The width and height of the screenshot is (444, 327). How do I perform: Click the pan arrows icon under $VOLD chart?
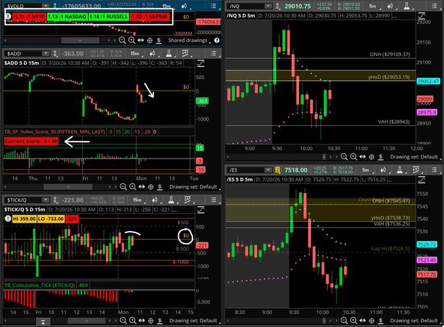click(x=141, y=40)
